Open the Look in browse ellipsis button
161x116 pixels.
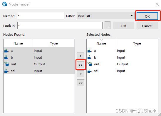[108, 25]
